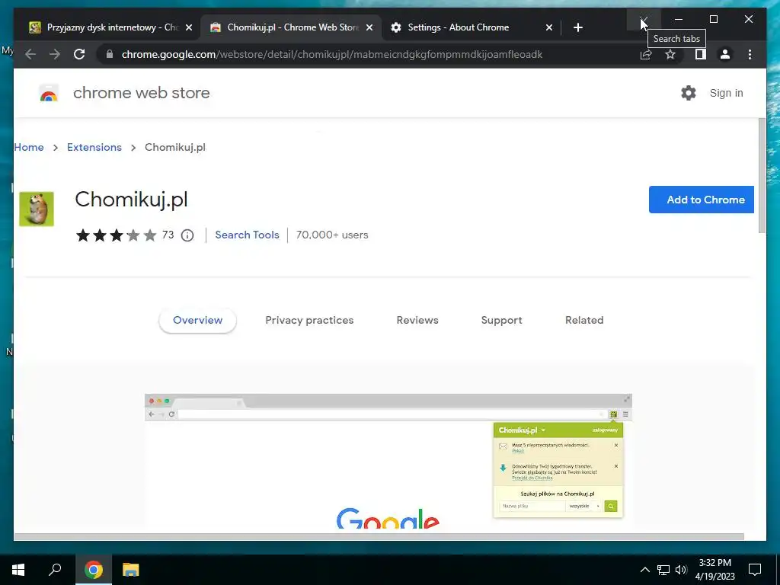Open Windows taskbar search

[x=55, y=570]
